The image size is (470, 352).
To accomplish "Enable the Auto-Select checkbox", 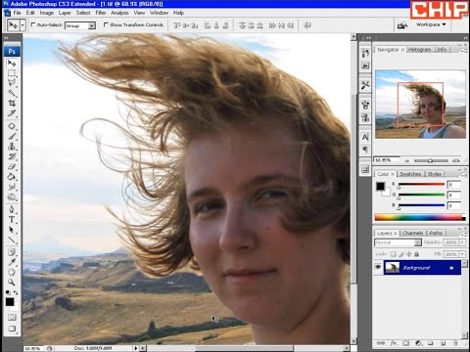I will click(33, 24).
